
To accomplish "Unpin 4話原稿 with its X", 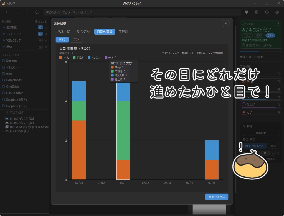I will (46, 27).
